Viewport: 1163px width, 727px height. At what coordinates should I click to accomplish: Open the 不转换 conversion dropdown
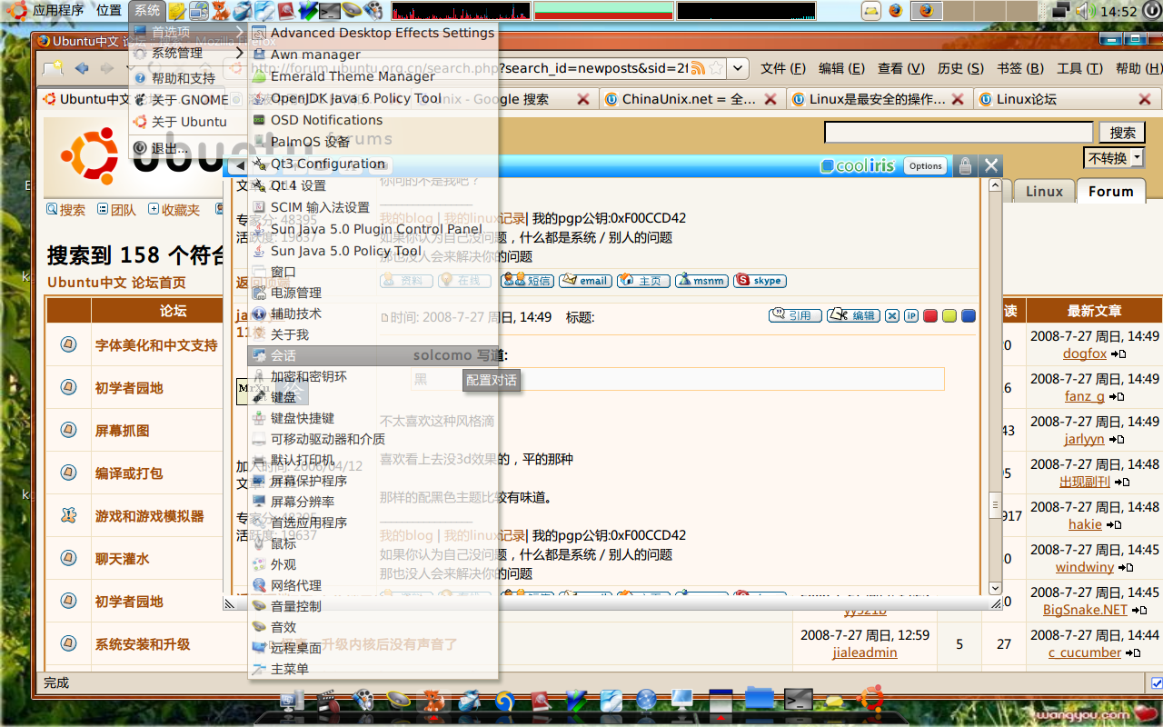(1114, 158)
